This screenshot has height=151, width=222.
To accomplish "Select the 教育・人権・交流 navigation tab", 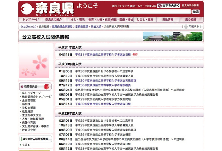I will [99, 20].
